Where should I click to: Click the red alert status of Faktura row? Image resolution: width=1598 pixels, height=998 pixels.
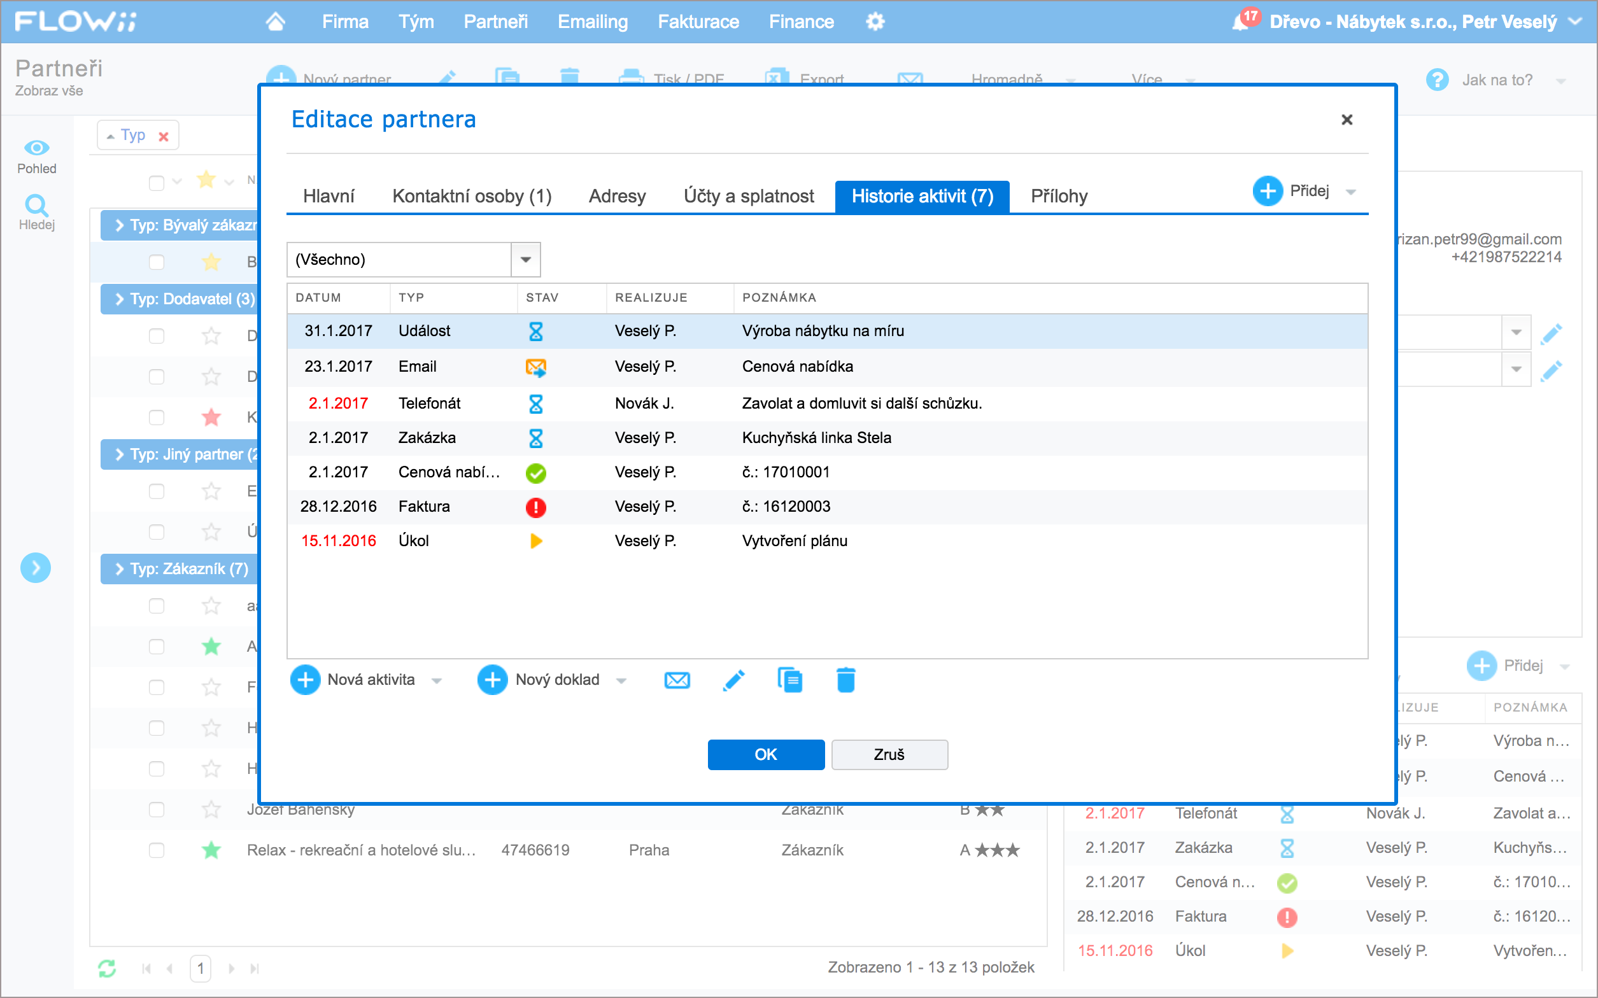[x=536, y=507]
